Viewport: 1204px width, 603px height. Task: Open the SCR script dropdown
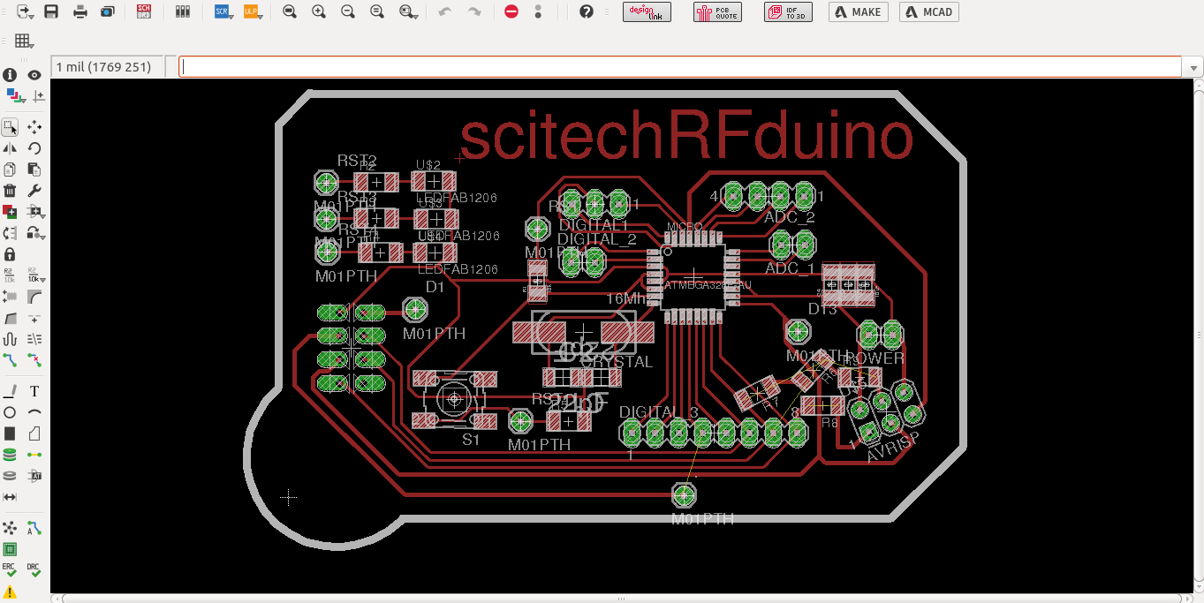[x=223, y=11]
